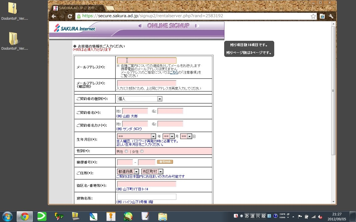The width and height of the screenshot is (356, 222).
Task: Click the power plug tray icon
Action: tap(306, 216)
